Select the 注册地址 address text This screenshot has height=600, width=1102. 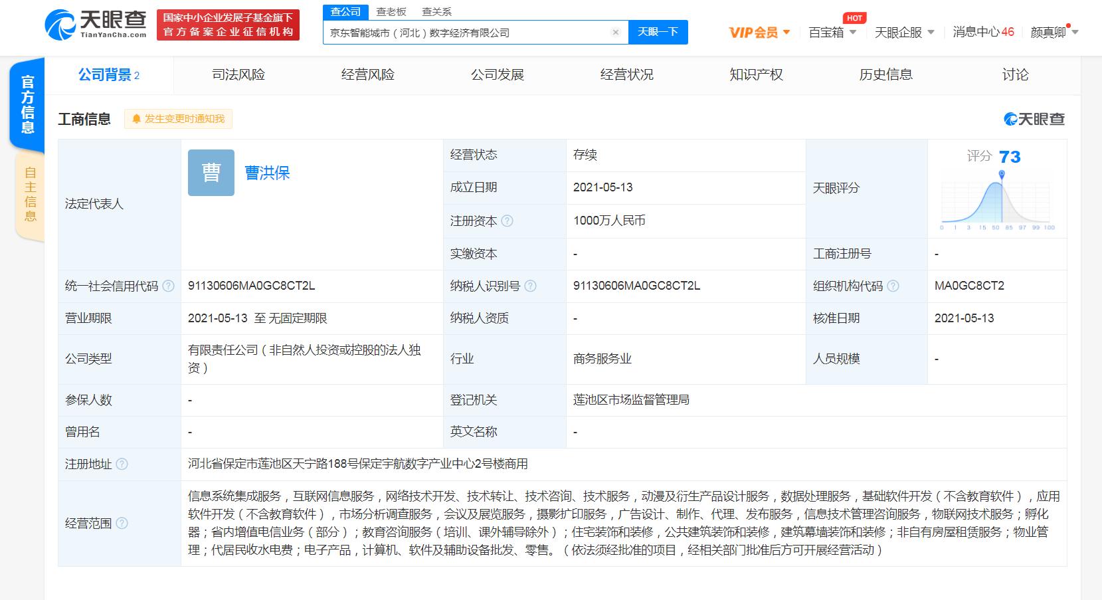click(358, 464)
